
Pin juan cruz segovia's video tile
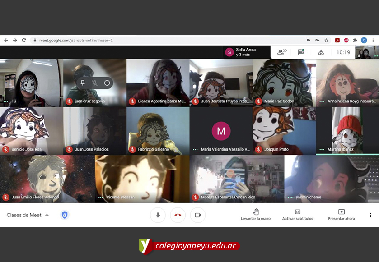(x=83, y=83)
